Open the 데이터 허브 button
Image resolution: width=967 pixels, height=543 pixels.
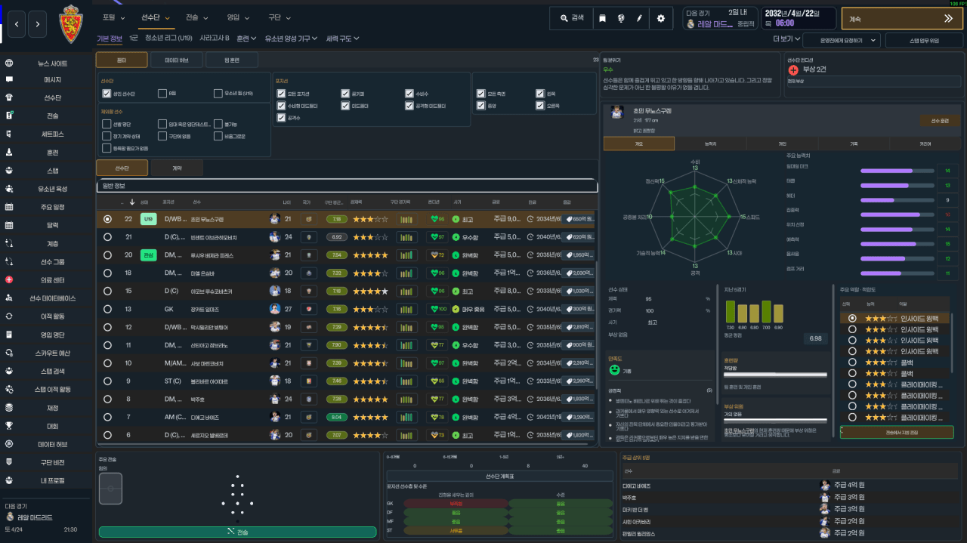tap(177, 60)
